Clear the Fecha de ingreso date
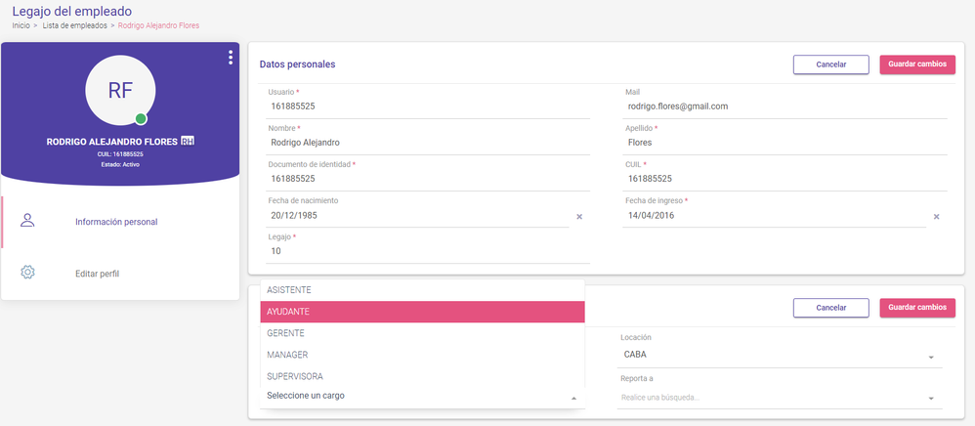Screen dimensions: 975x426 936,217
